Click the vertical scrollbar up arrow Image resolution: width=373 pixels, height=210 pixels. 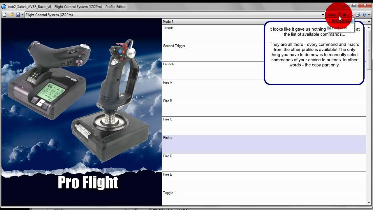pos(369,27)
